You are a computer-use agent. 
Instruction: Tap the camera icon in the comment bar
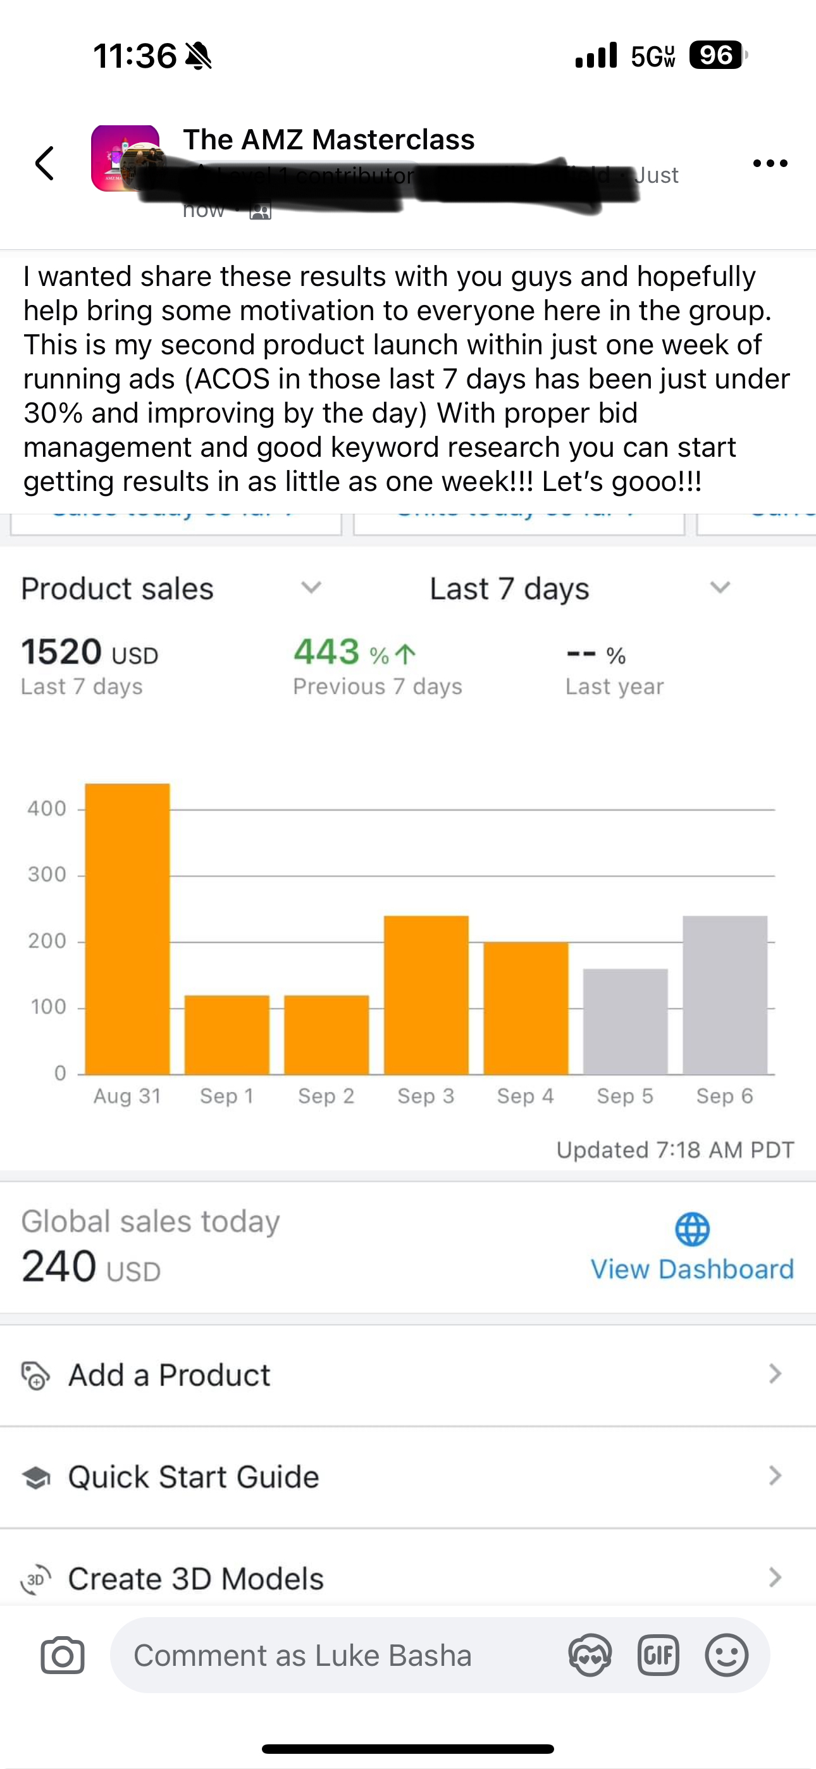click(63, 1655)
